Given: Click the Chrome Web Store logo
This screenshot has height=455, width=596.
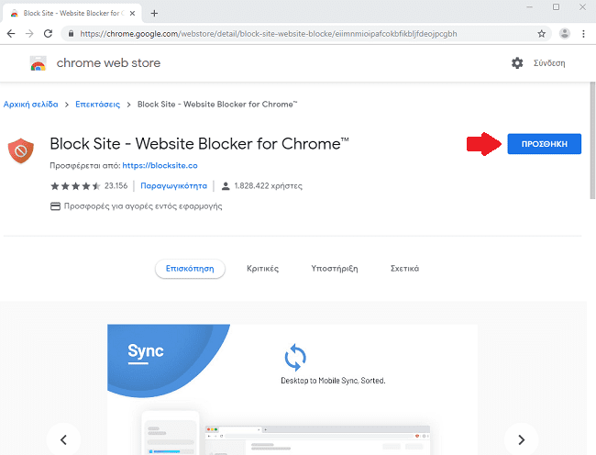Looking at the screenshot, I should tap(38, 63).
